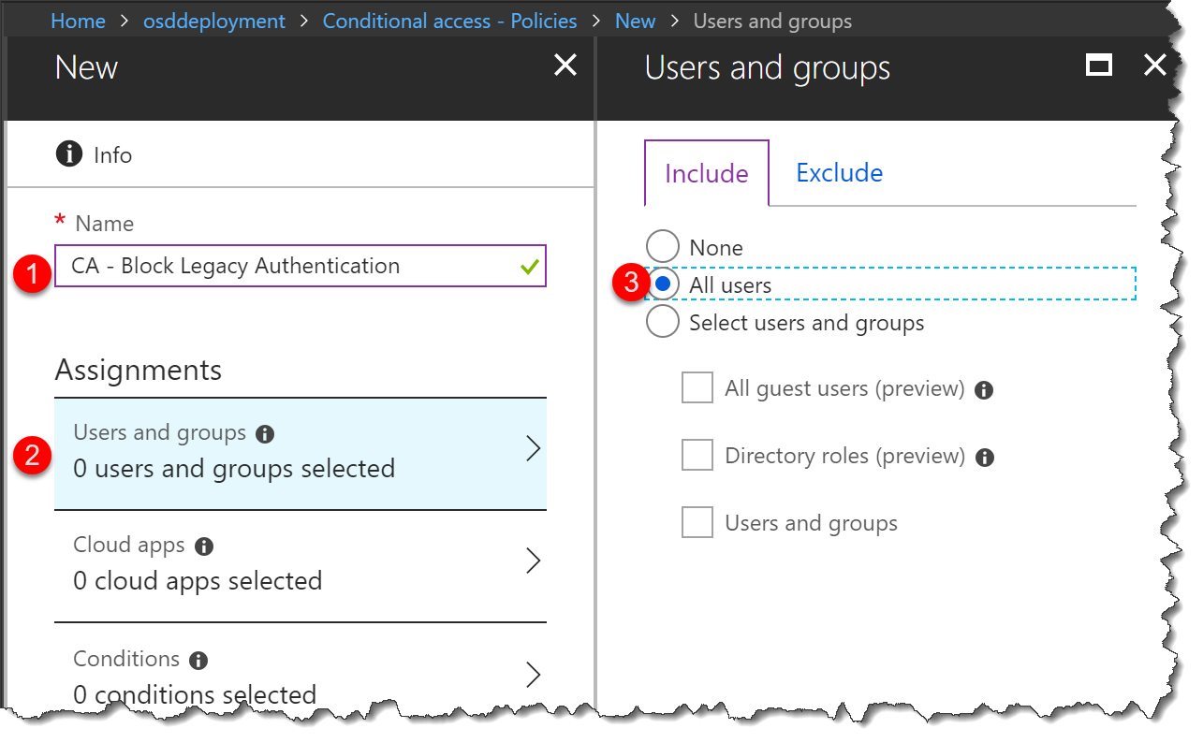Enable the All guest users (preview) checkbox

pos(697,388)
